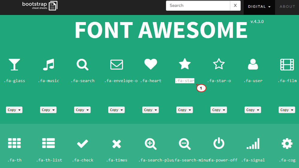The width and height of the screenshot is (299, 168).
Task: Open Copy dropdown under fa-user
Action: [x=253, y=110]
